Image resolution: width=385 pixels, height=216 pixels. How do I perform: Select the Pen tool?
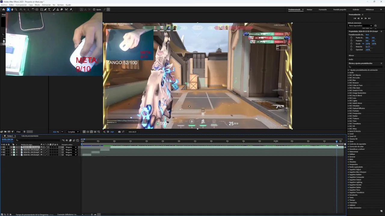[x=45, y=10]
